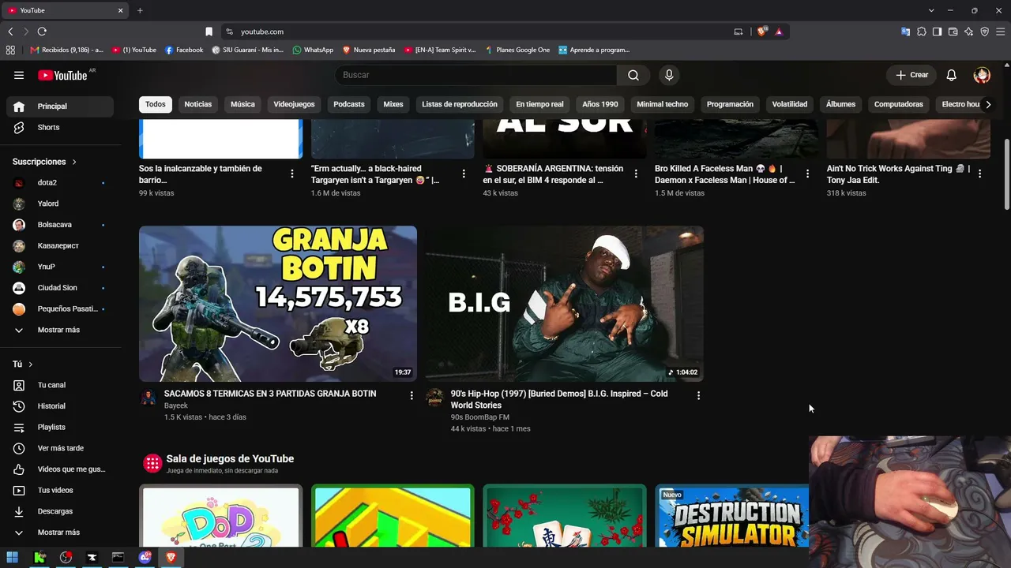Open the Facebook bookmark
The height and width of the screenshot is (568, 1011).
(184, 50)
